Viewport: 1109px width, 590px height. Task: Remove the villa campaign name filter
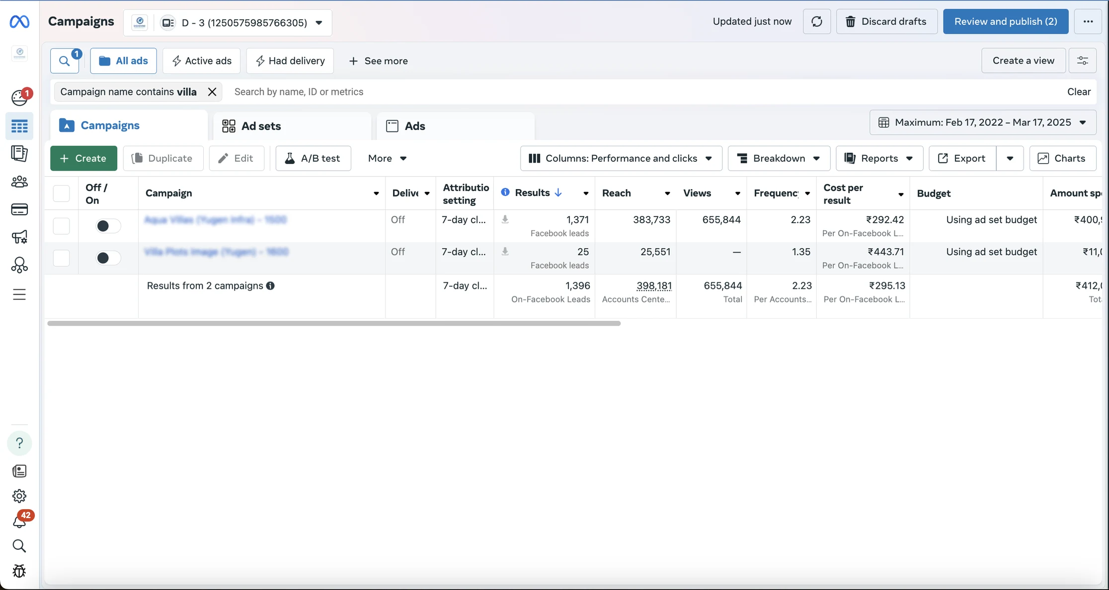(212, 92)
